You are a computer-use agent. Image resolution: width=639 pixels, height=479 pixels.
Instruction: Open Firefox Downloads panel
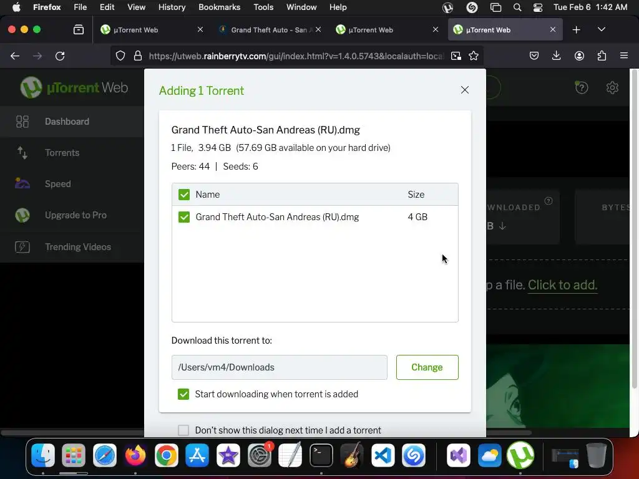[x=556, y=56]
